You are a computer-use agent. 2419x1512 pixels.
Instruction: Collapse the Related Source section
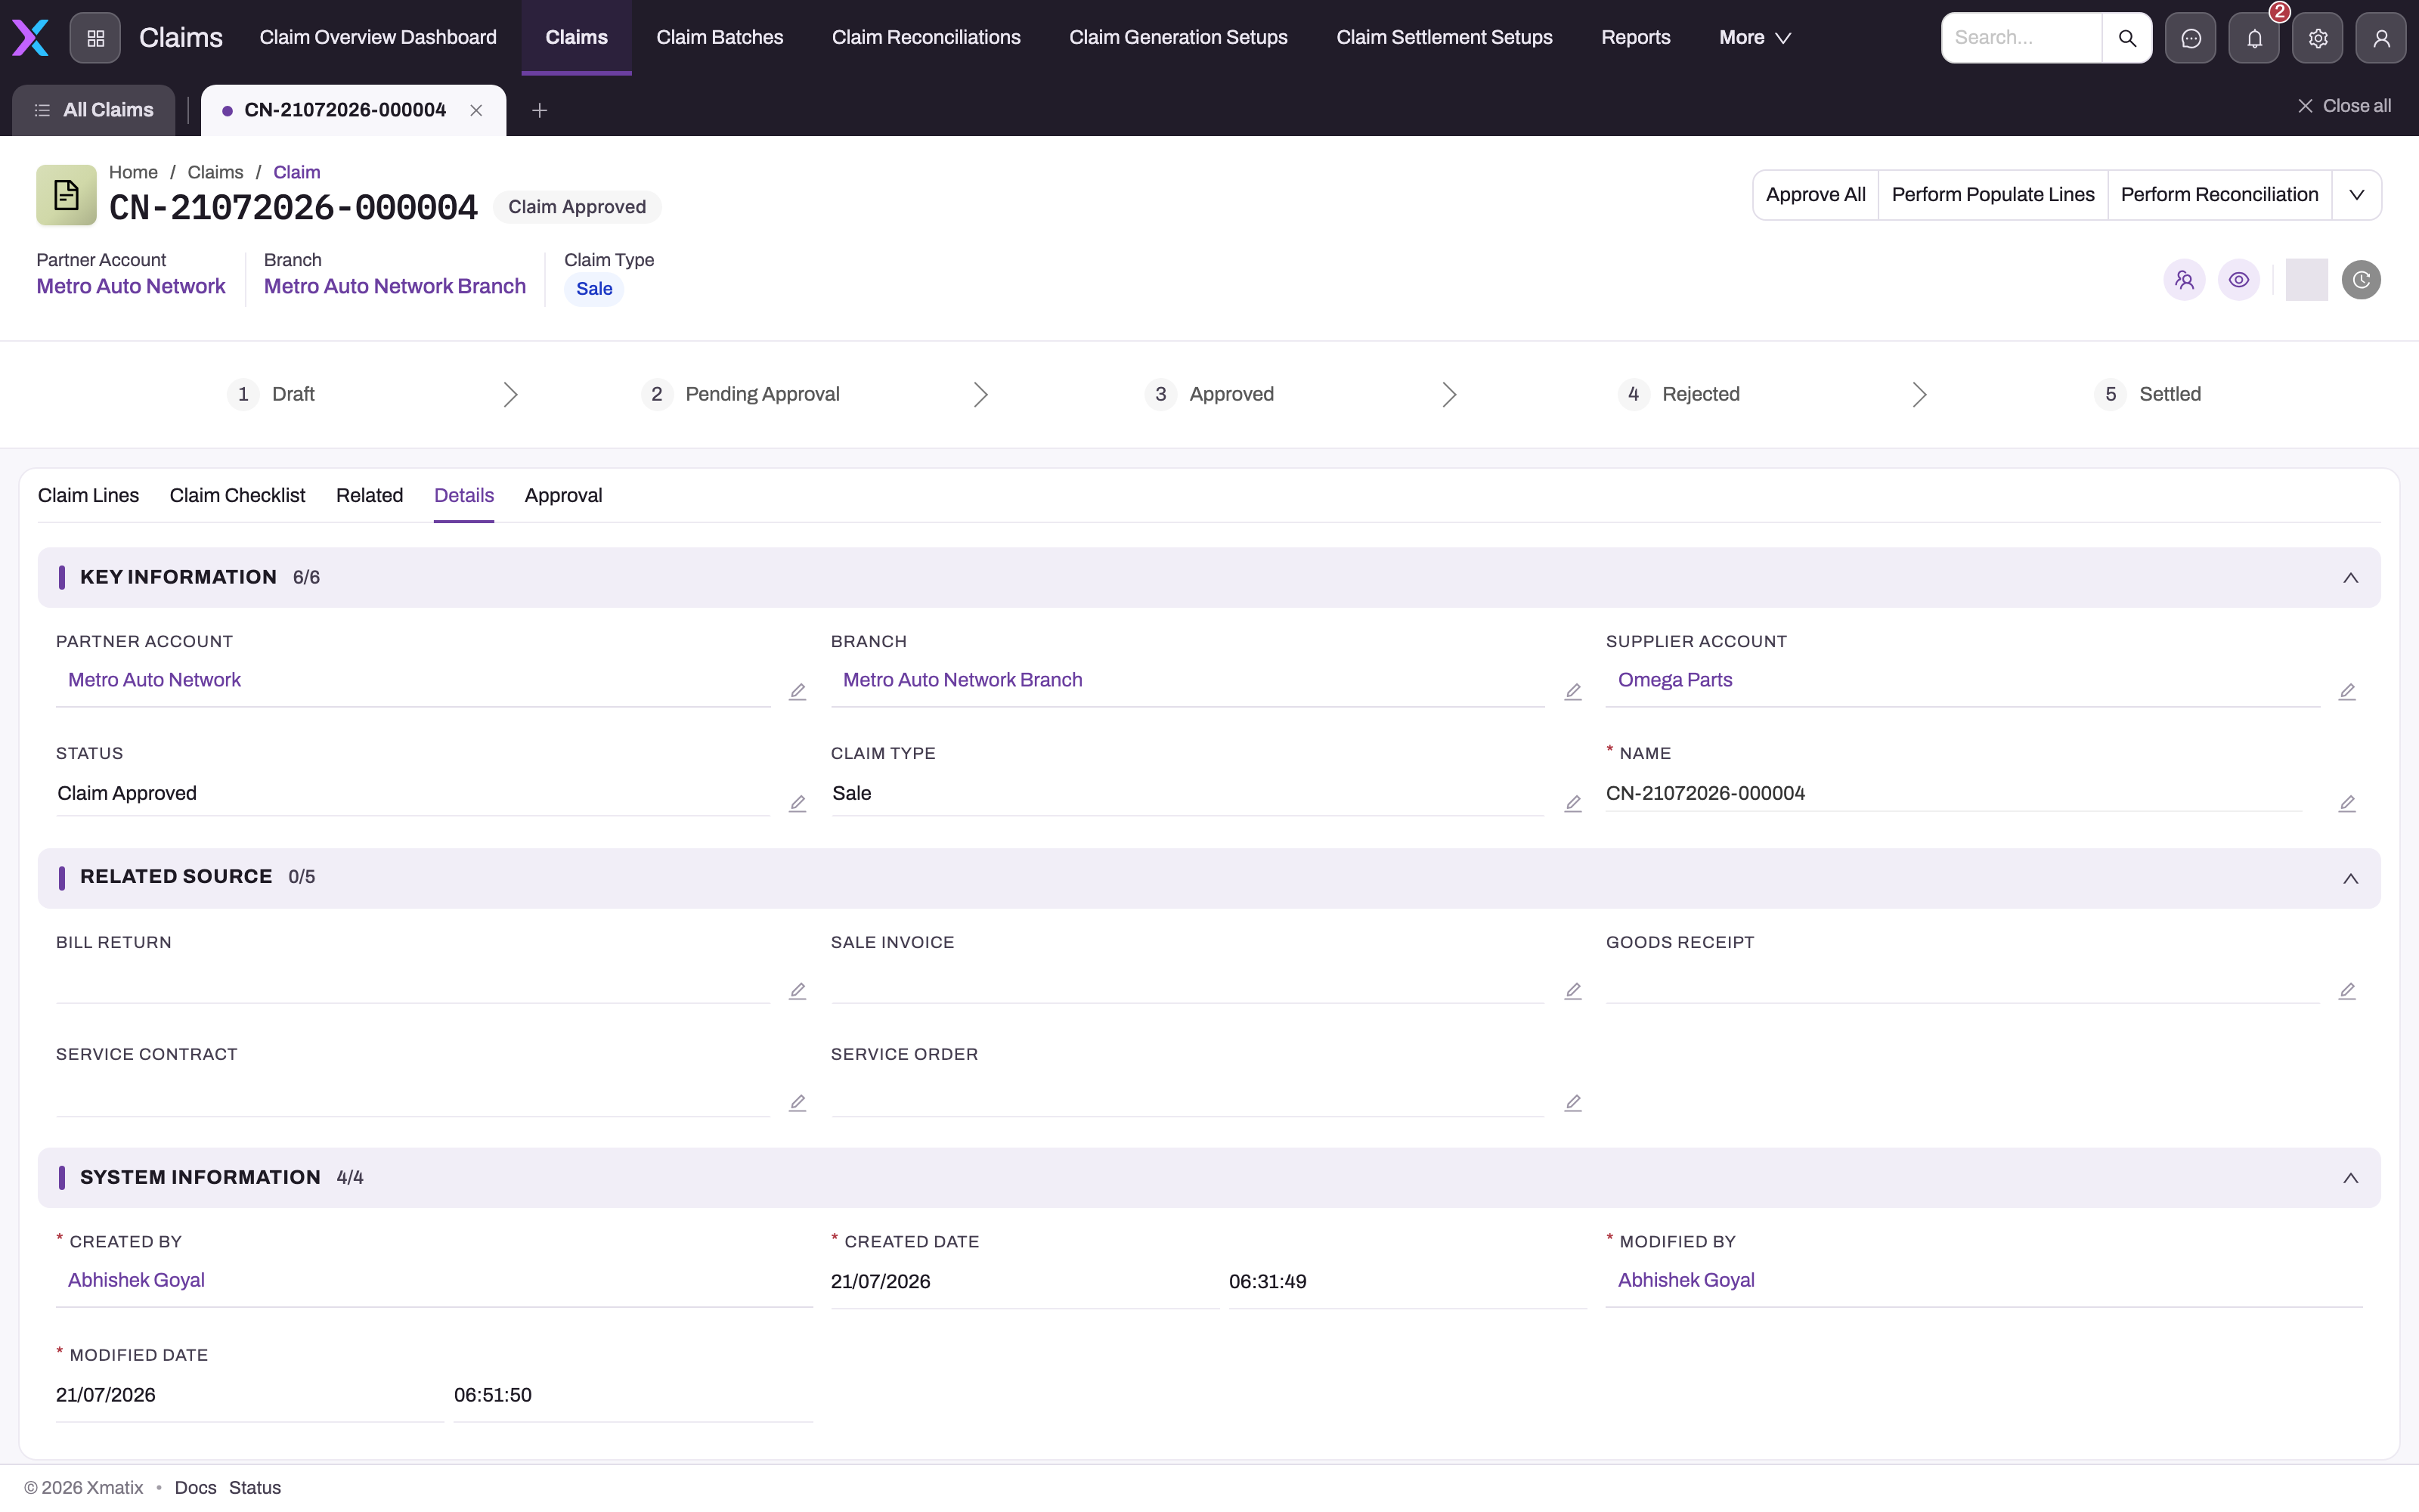pos(2350,878)
